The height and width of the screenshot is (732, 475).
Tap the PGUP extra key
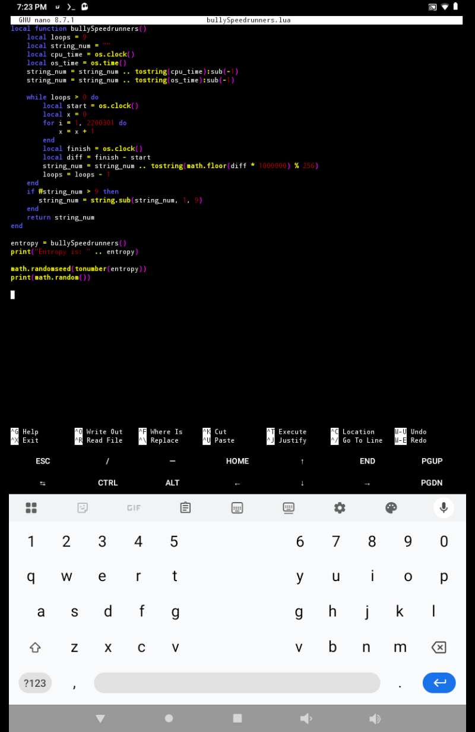point(432,461)
